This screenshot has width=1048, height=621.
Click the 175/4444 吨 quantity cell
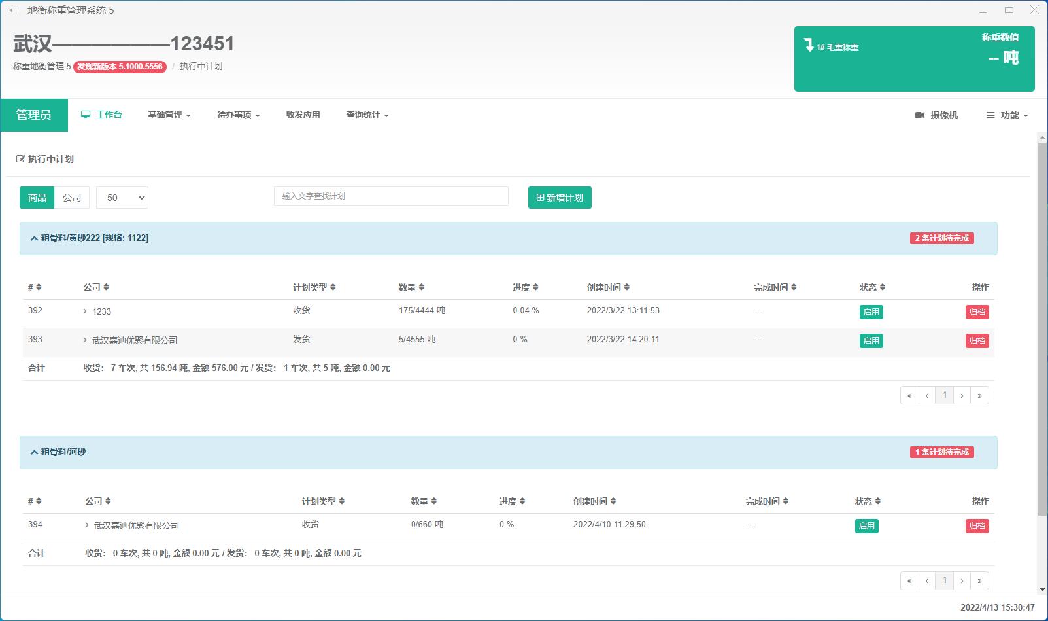click(x=422, y=311)
